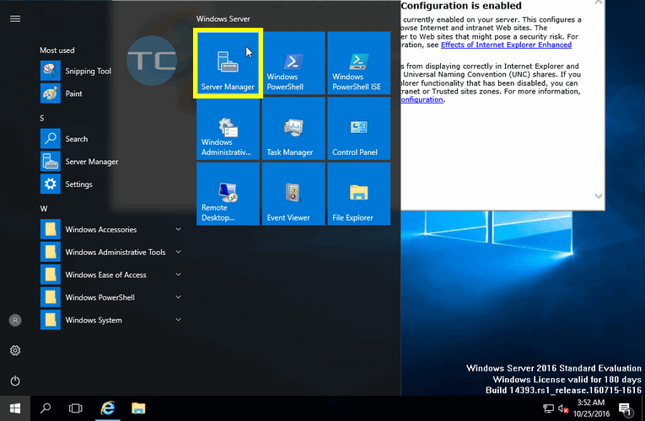The image size is (645, 421).
Task: Open the Windows Administrative Tools tile
Action: pyautogui.click(x=228, y=128)
